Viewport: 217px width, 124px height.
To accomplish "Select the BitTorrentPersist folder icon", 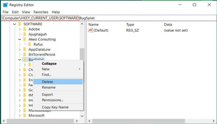I will 25,55.
